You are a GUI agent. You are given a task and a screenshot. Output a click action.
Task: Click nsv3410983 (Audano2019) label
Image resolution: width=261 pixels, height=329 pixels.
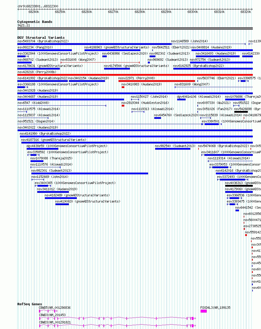click(x=142, y=84)
